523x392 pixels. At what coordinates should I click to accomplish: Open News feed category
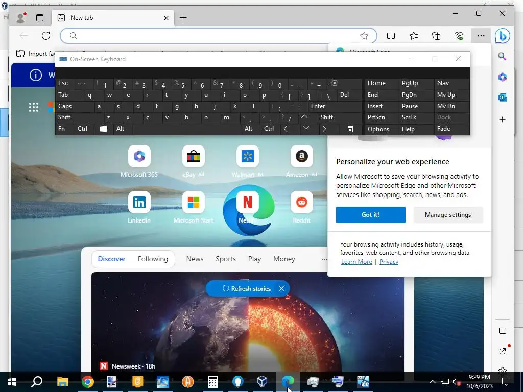click(x=195, y=259)
